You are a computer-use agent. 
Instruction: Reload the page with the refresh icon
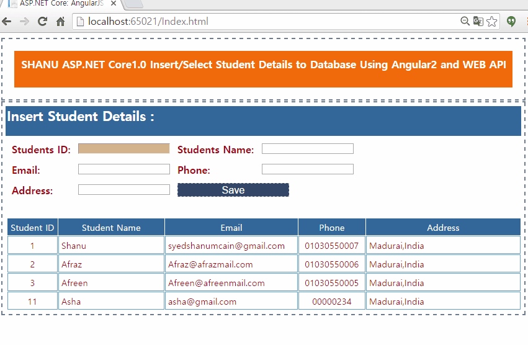[42, 22]
